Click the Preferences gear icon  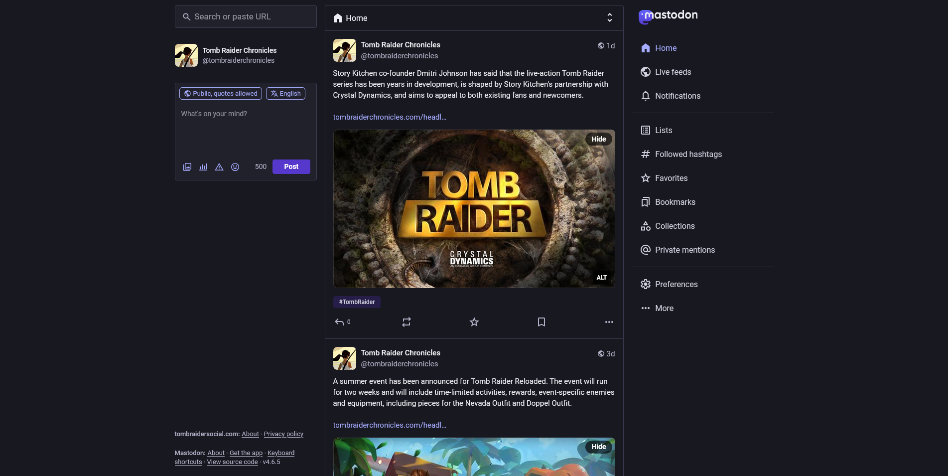[x=646, y=284]
